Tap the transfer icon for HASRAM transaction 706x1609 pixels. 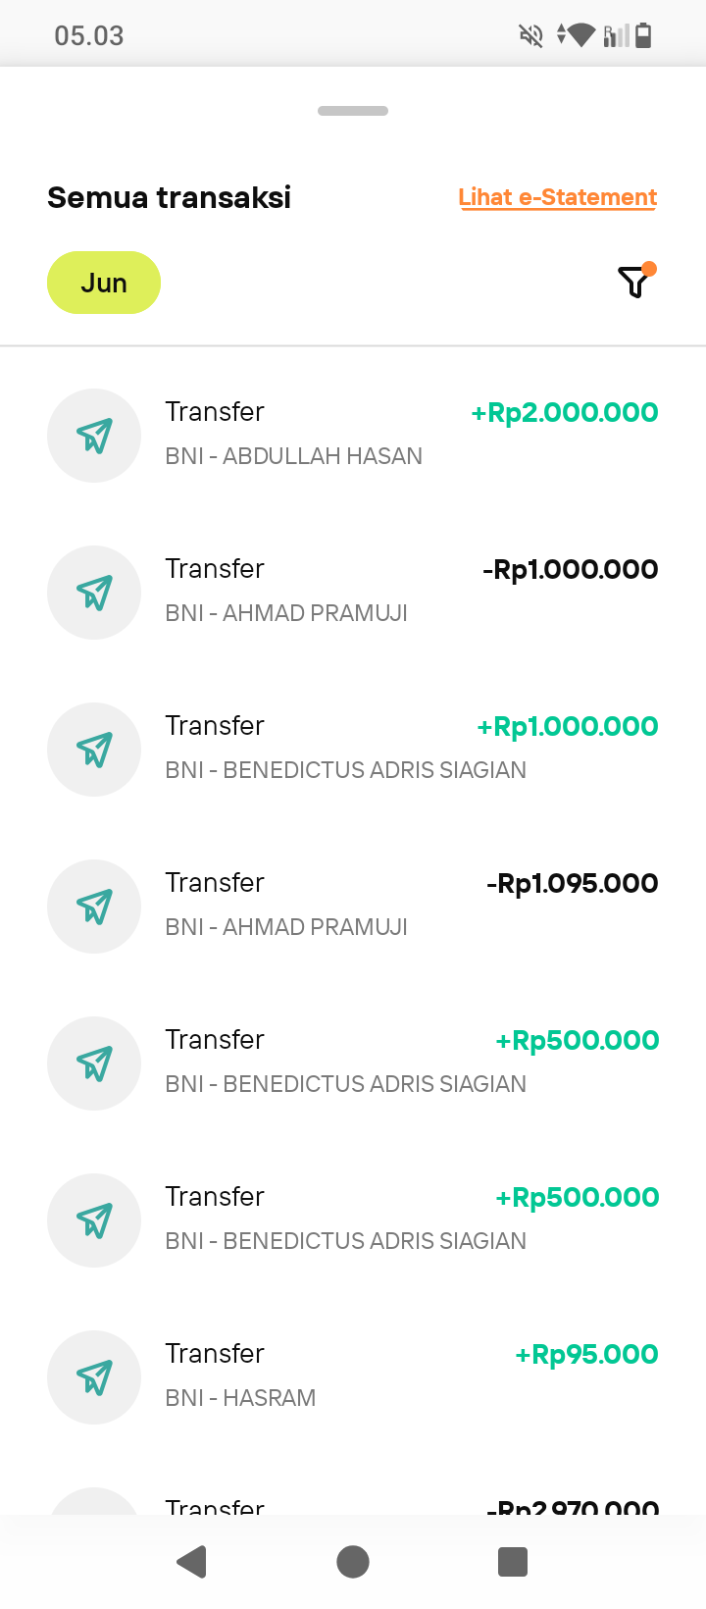[x=94, y=1377]
